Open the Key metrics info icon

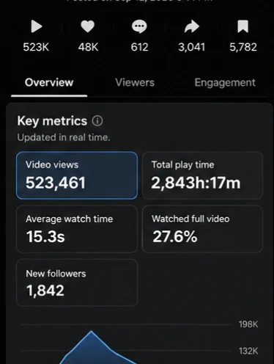(x=97, y=121)
